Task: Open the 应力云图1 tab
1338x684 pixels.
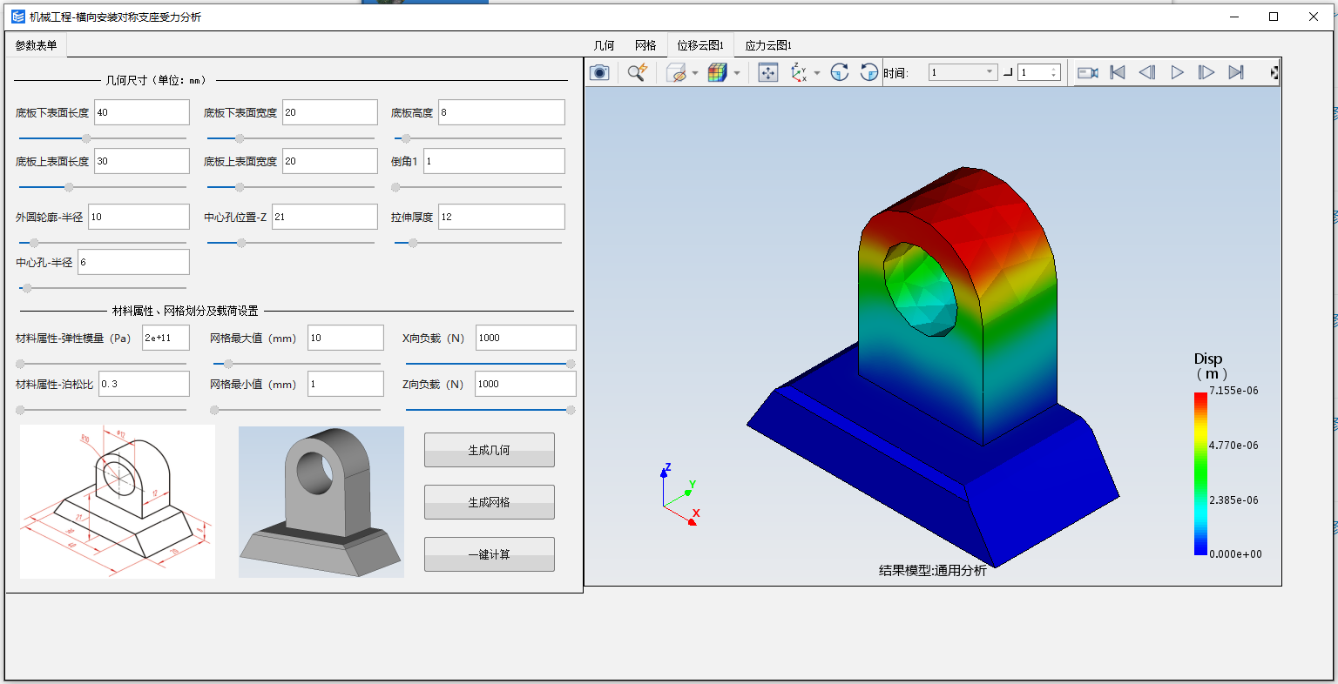Action: pyautogui.click(x=768, y=45)
